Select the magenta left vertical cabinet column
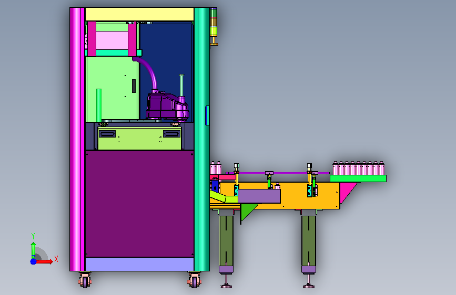Screen dimensions: 456x295 coord(77,140)
